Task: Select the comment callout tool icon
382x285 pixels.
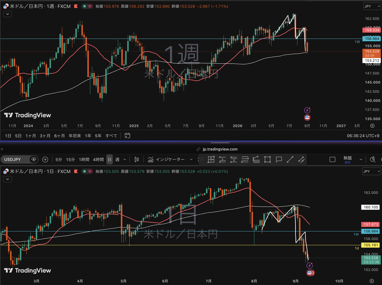Action: pyautogui.click(x=279, y=159)
